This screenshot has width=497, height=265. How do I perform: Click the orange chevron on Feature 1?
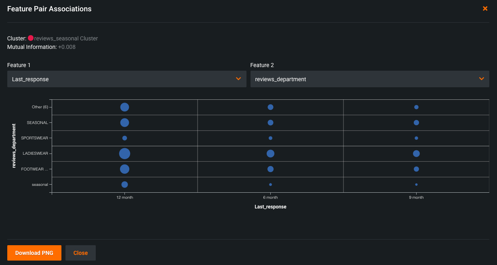click(238, 79)
